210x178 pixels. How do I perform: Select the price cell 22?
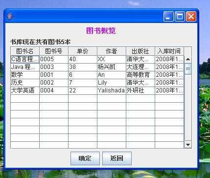click(x=83, y=90)
